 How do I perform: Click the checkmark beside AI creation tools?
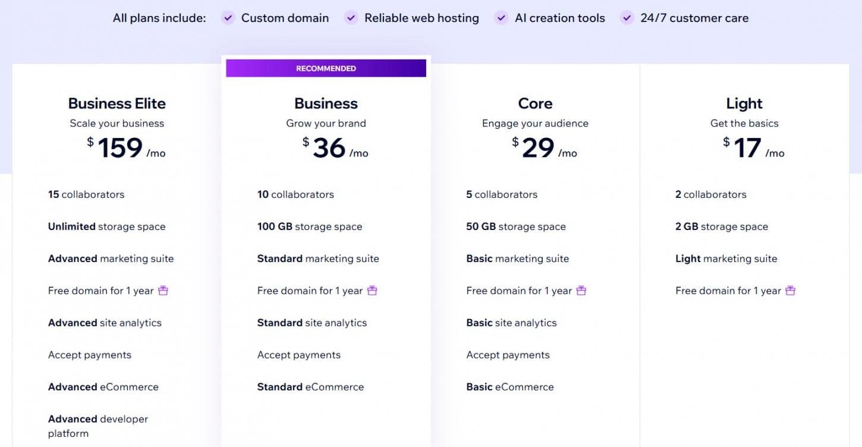[x=501, y=18]
